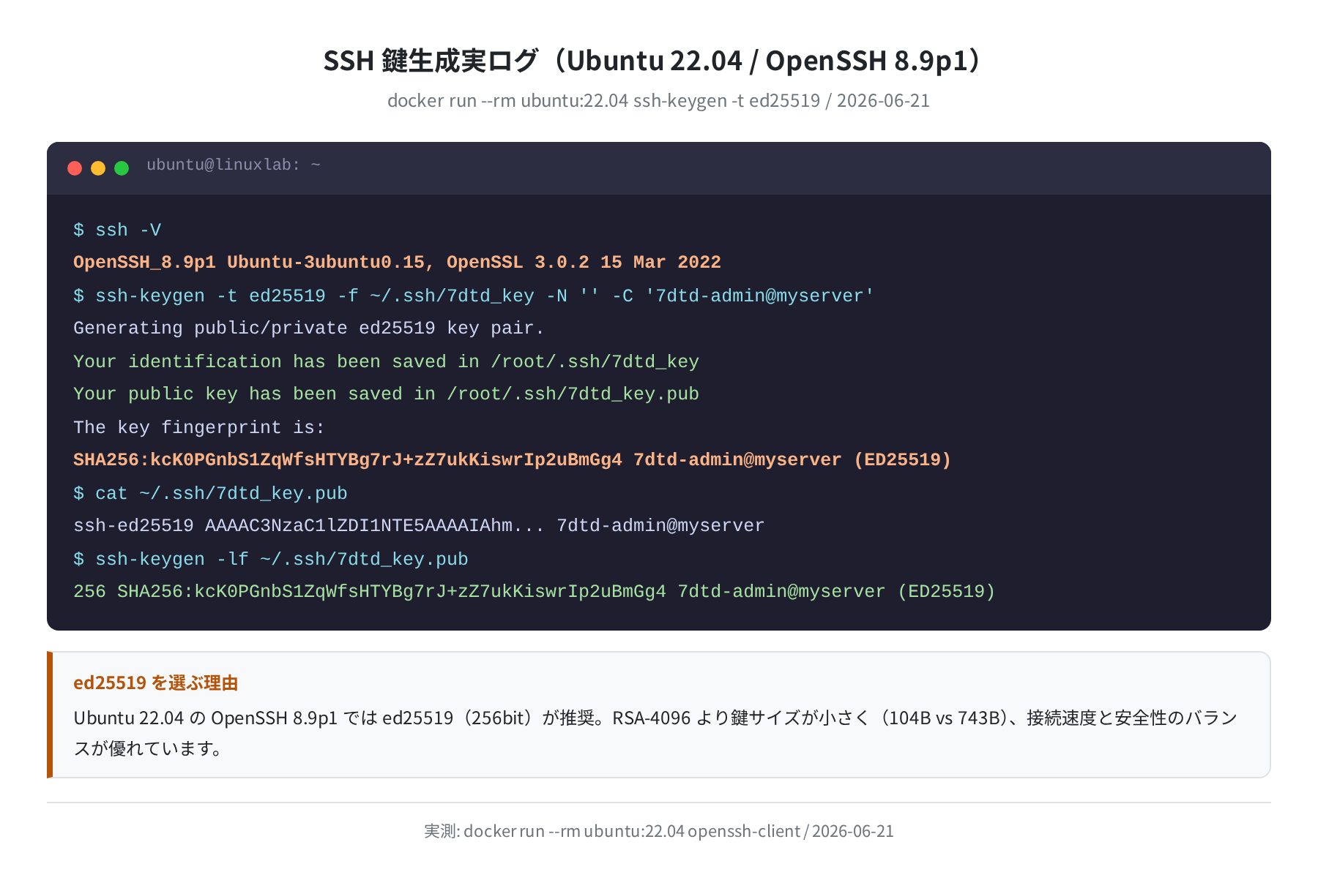Click the 'The key fingerprint is:' line
Viewport: 1318px width, 872px height.
(x=199, y=427)
